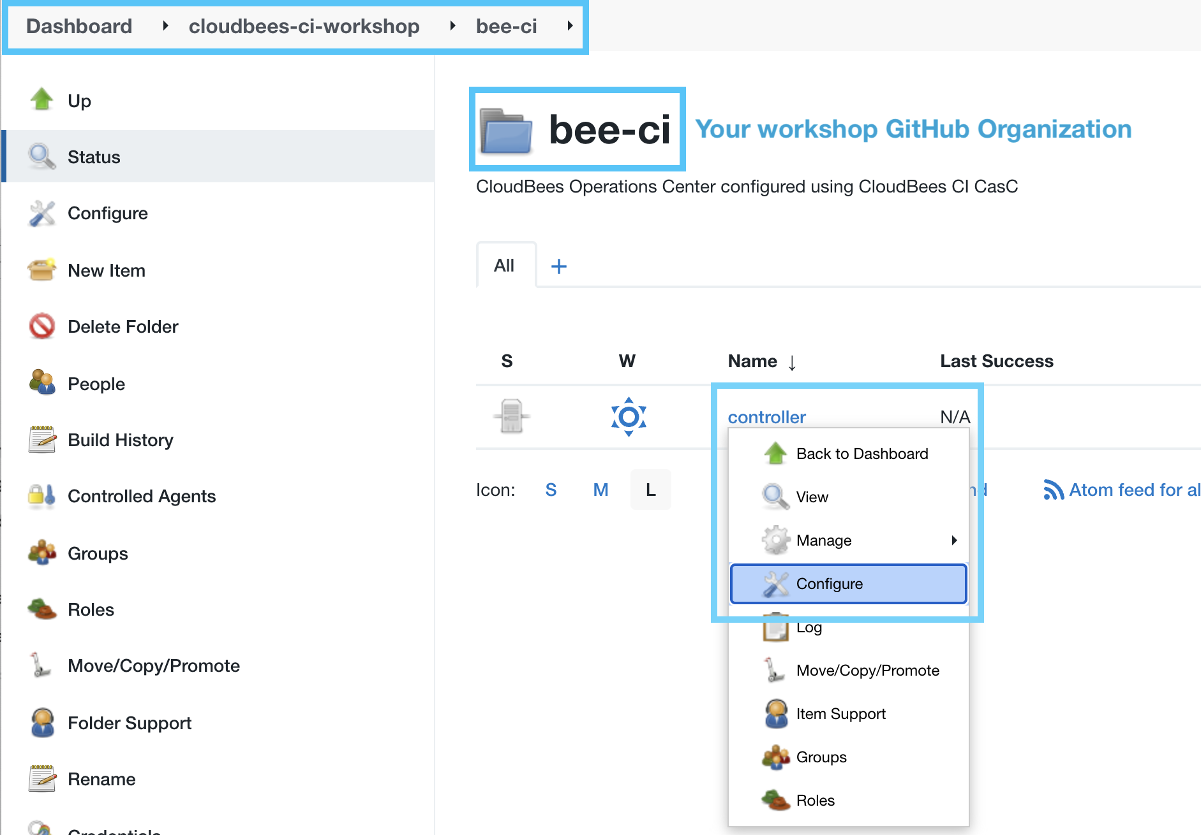Click the bee-ci folder icon in header
Screen dimensions: 1201x835
[506, 131]
